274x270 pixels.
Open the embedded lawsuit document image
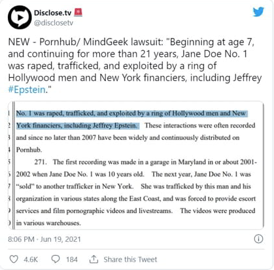(136, 165)
